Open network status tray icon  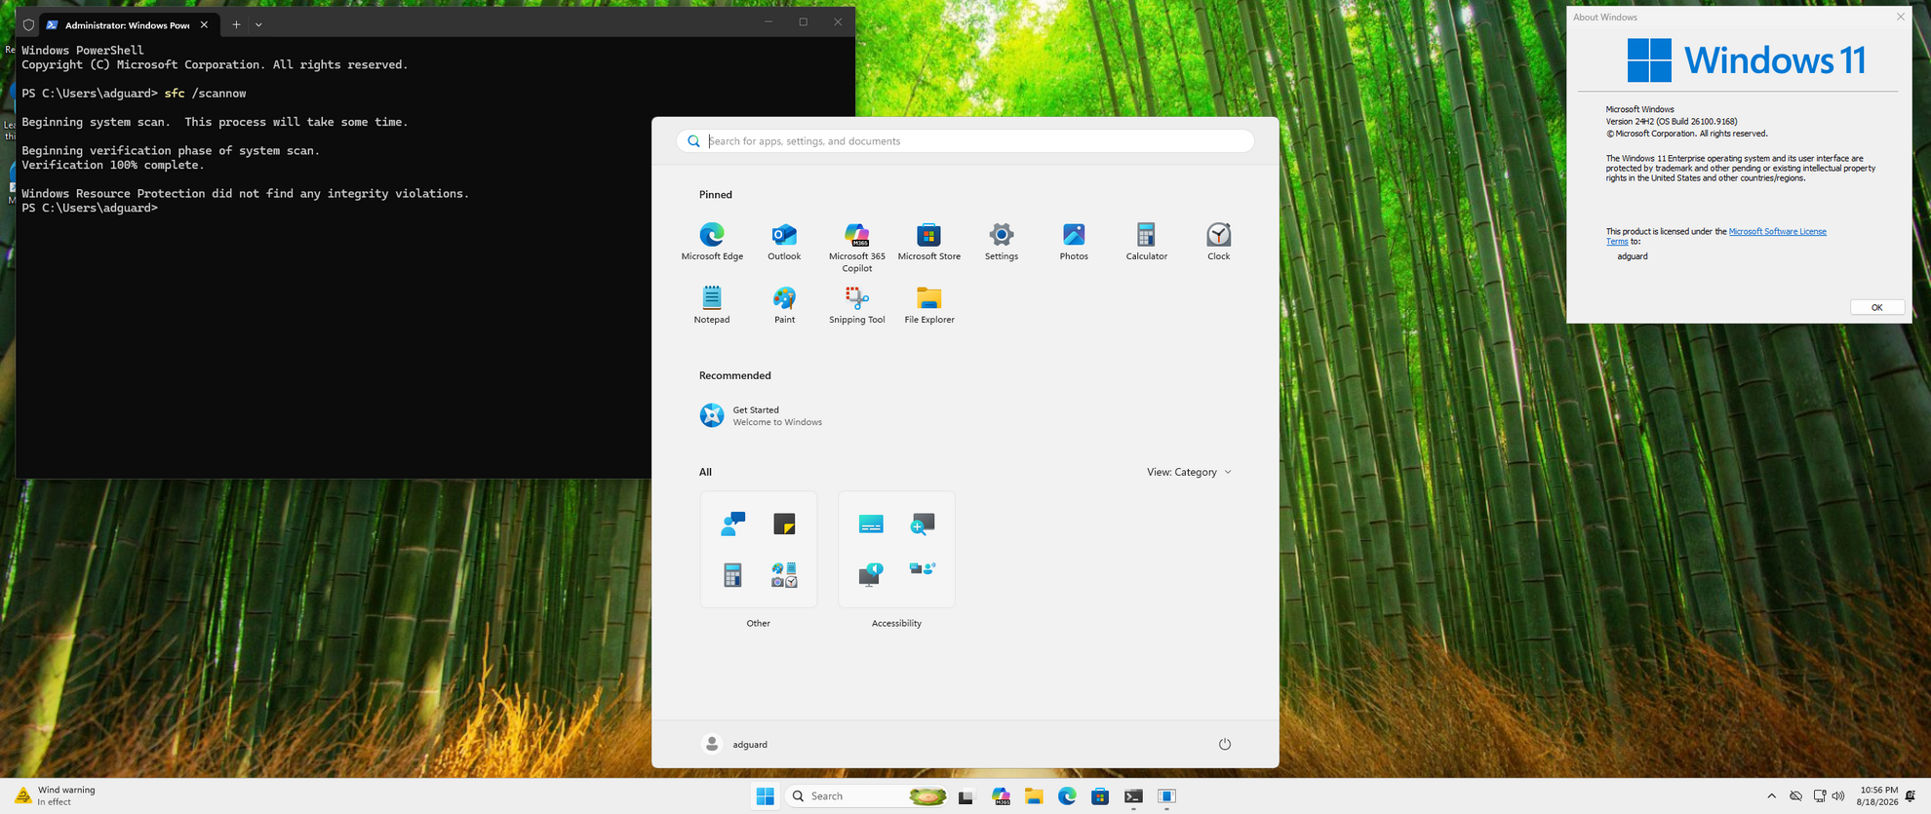1819,796
